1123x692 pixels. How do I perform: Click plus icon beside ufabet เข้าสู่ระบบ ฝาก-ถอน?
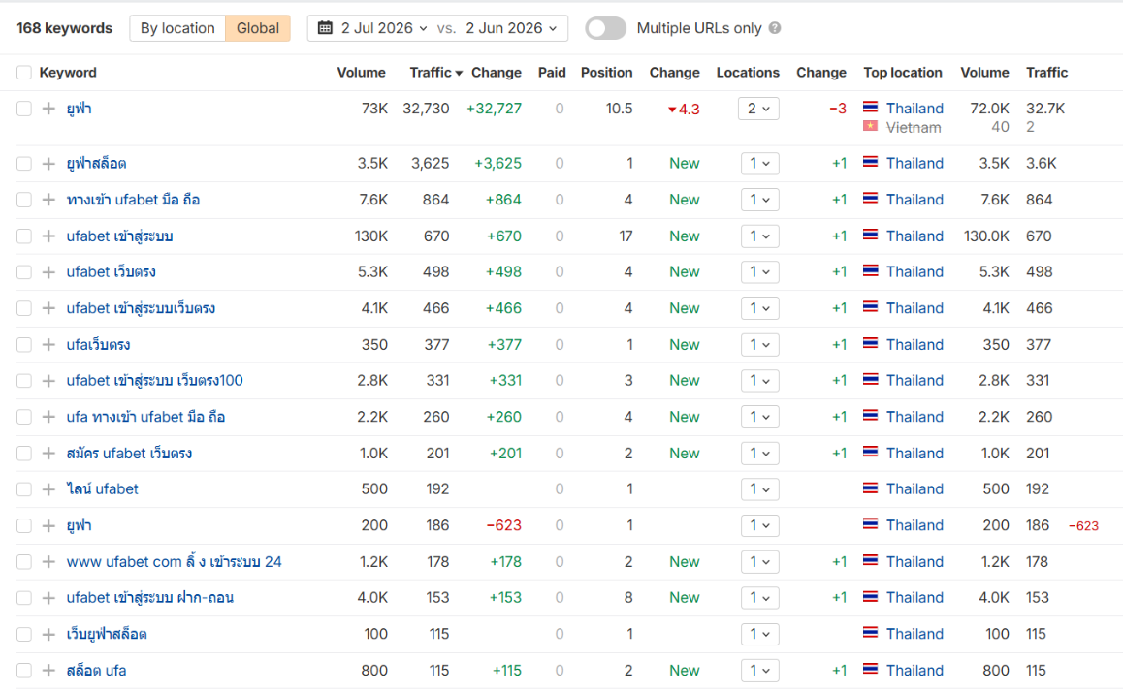[x=48, y=598]
